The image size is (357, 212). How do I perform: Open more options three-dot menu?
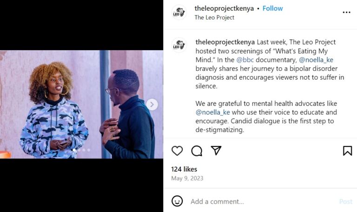[346, 13]
